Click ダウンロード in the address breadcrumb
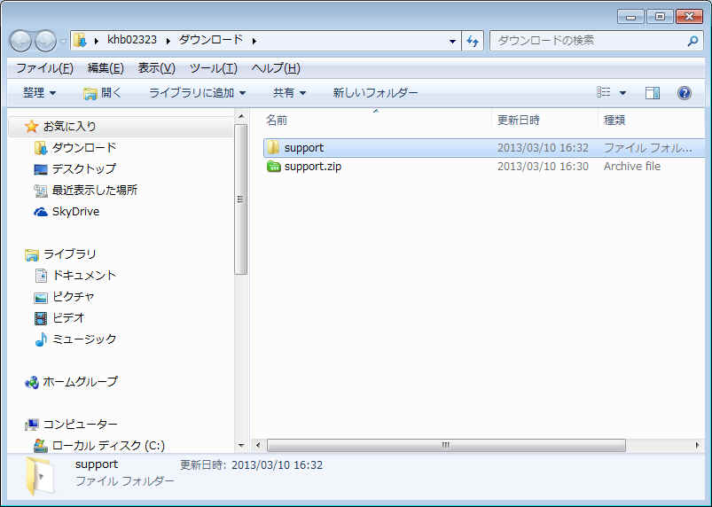The image size is (712, 507). click(211, 40)
